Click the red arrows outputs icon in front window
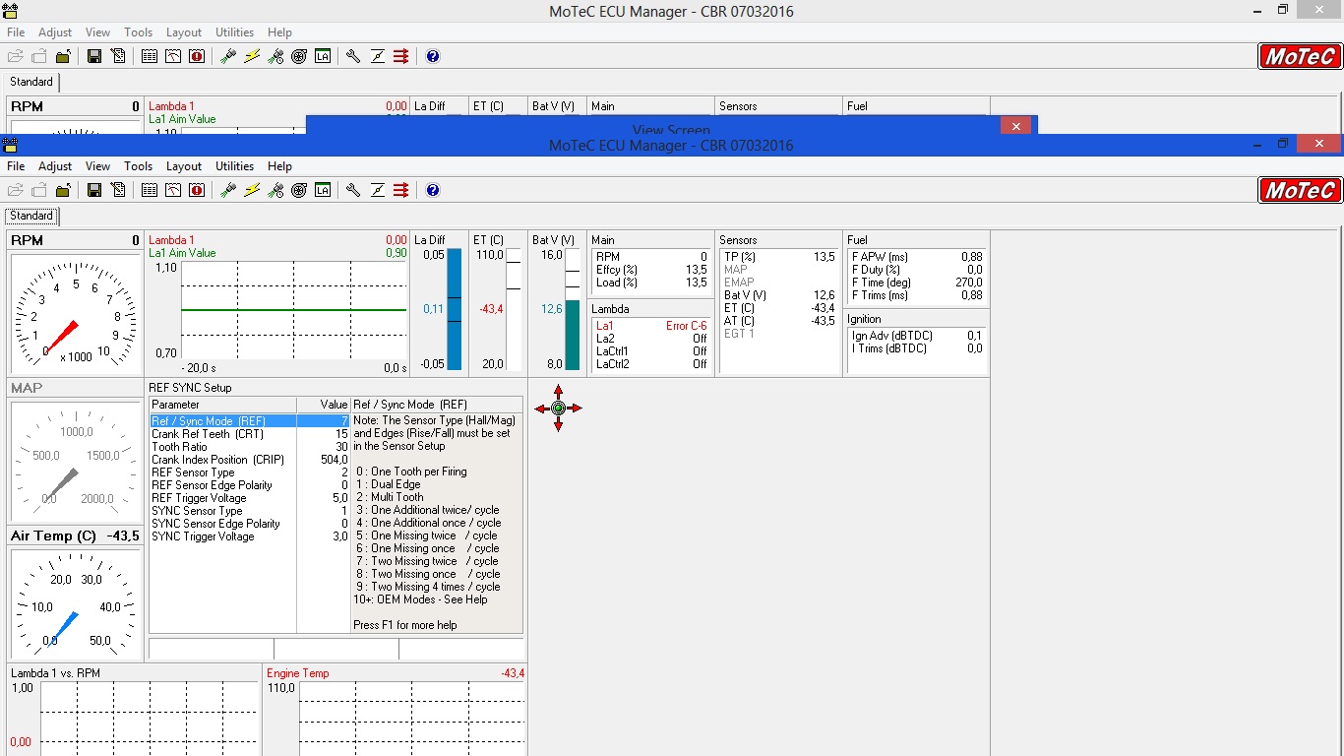The width and height of the screenshot is (1344, 756). click(400, 190)
